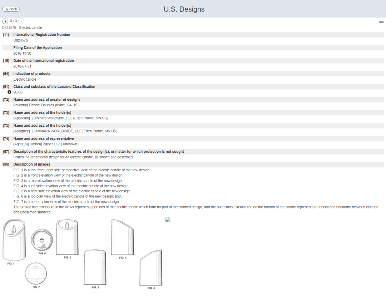Show Locarno classification info icon
The width and height of the screenshot is (386, 308).
click(9, 92)
